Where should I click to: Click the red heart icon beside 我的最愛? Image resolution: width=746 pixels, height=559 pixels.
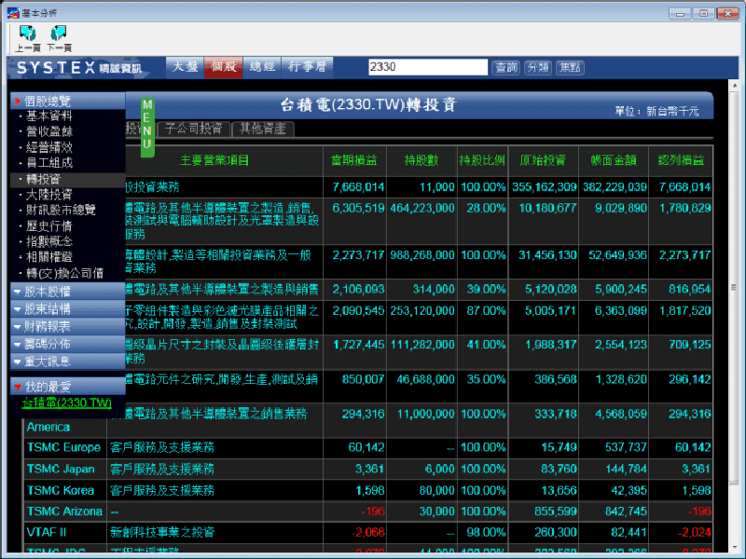pyautogui.click(x=18, y=386)
